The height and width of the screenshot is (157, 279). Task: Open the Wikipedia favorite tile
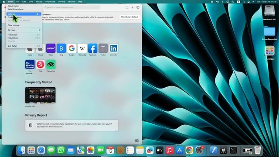tap(82, 48)
